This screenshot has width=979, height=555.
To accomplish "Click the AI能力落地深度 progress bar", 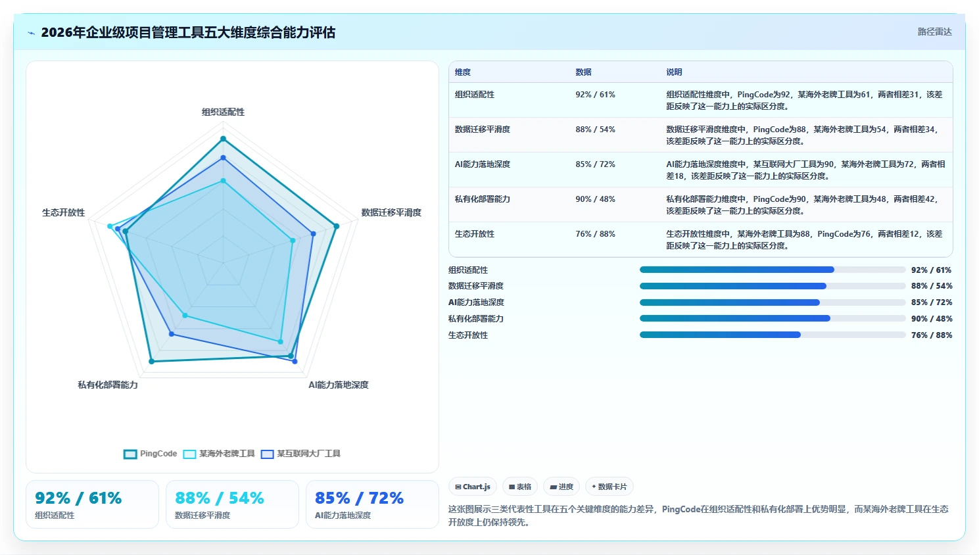I will [773, 302].
